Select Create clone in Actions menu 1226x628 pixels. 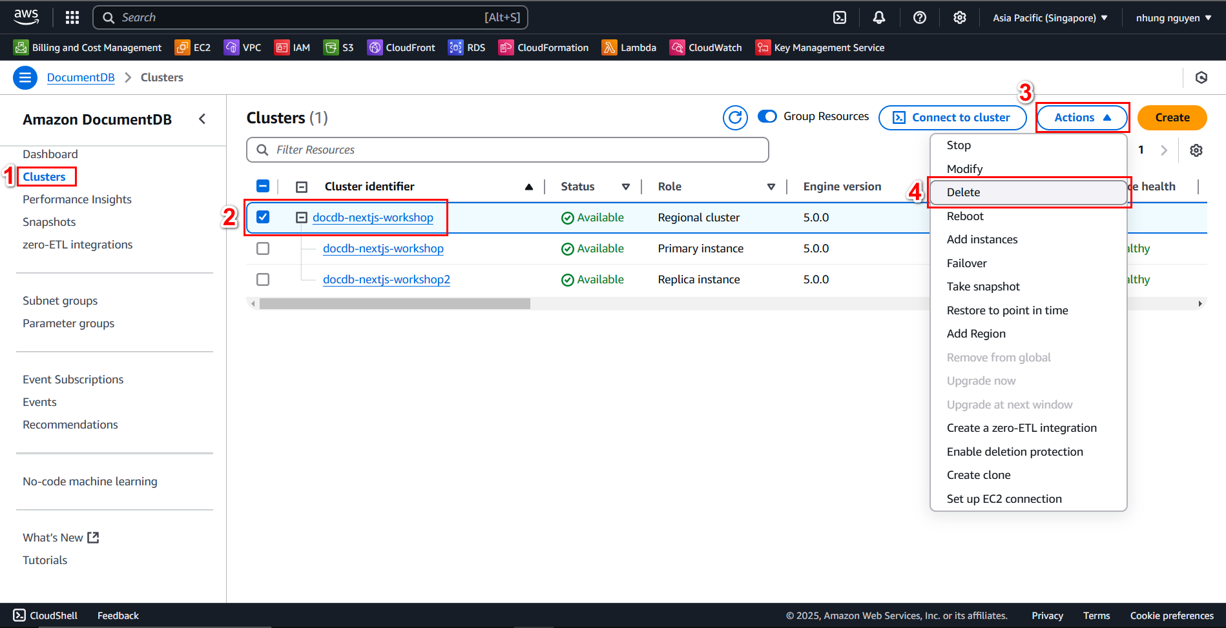pos(1028,475)
